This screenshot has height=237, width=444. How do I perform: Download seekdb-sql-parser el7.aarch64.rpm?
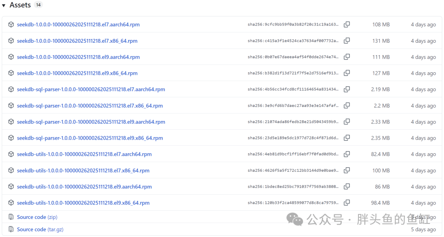[91, 90]
